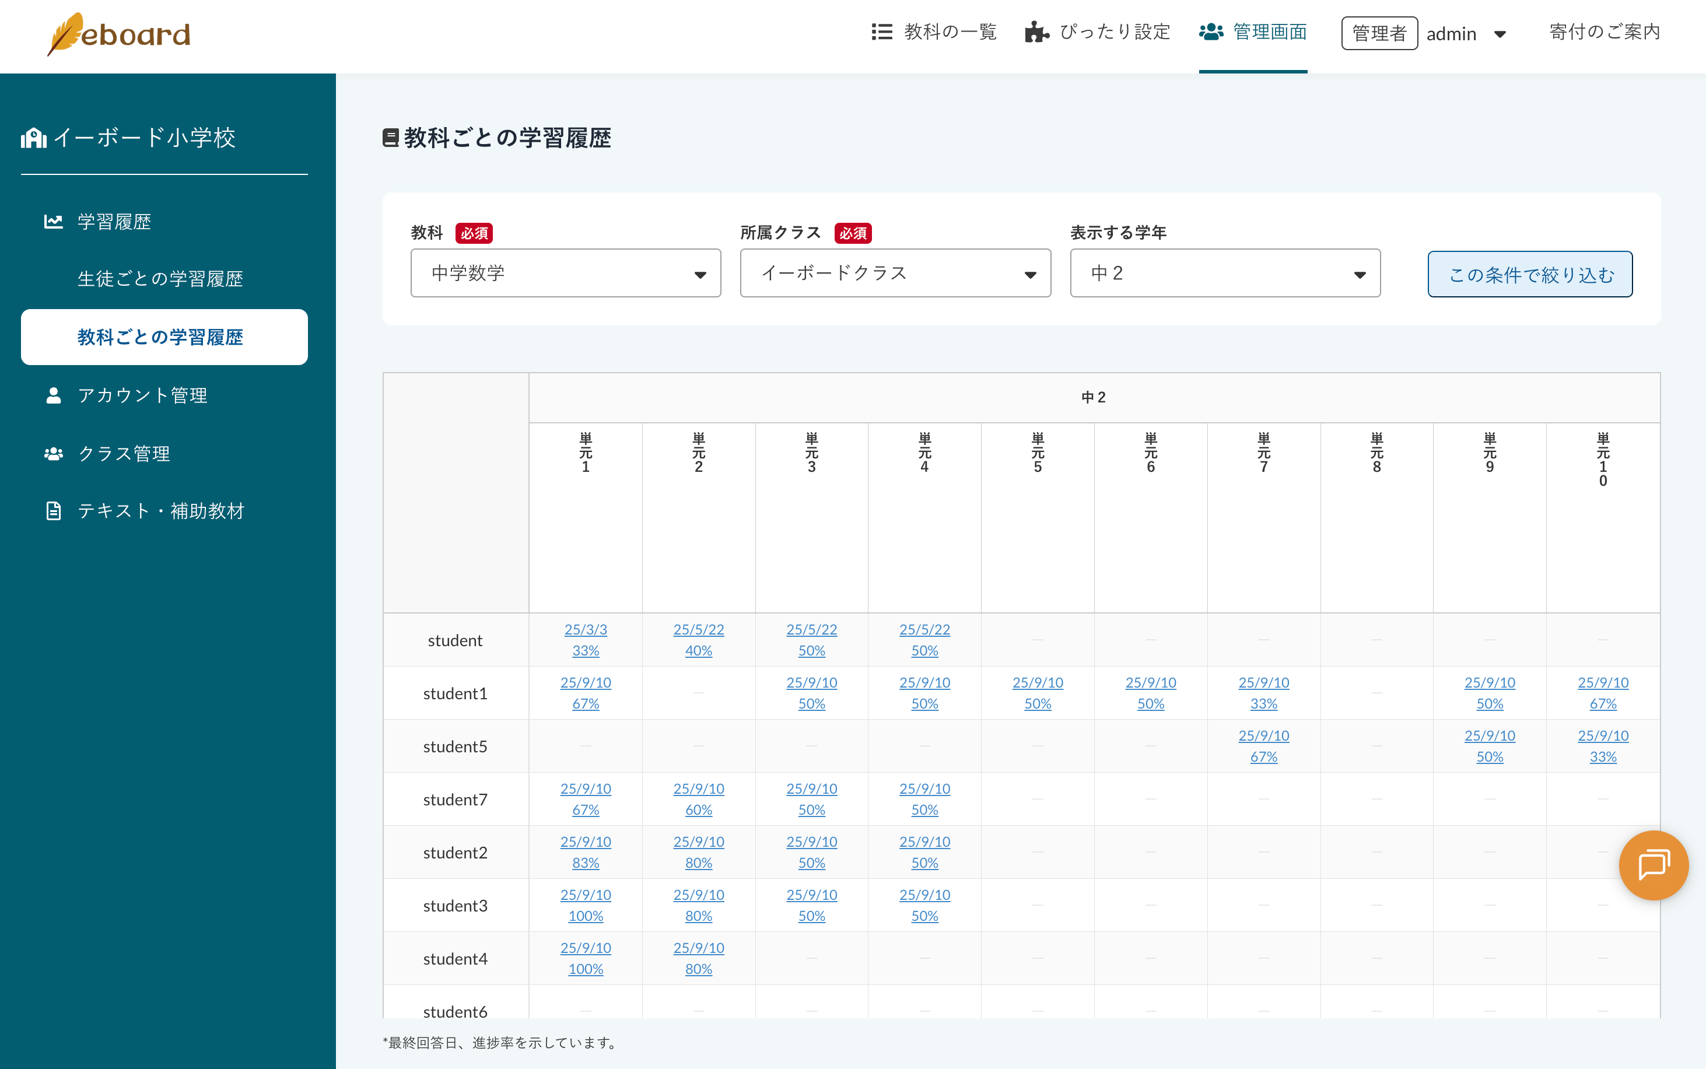Click the 学習履歴 sidebar section
The height and width of the screenshot is (1069, 1706).
click(114, 221)
